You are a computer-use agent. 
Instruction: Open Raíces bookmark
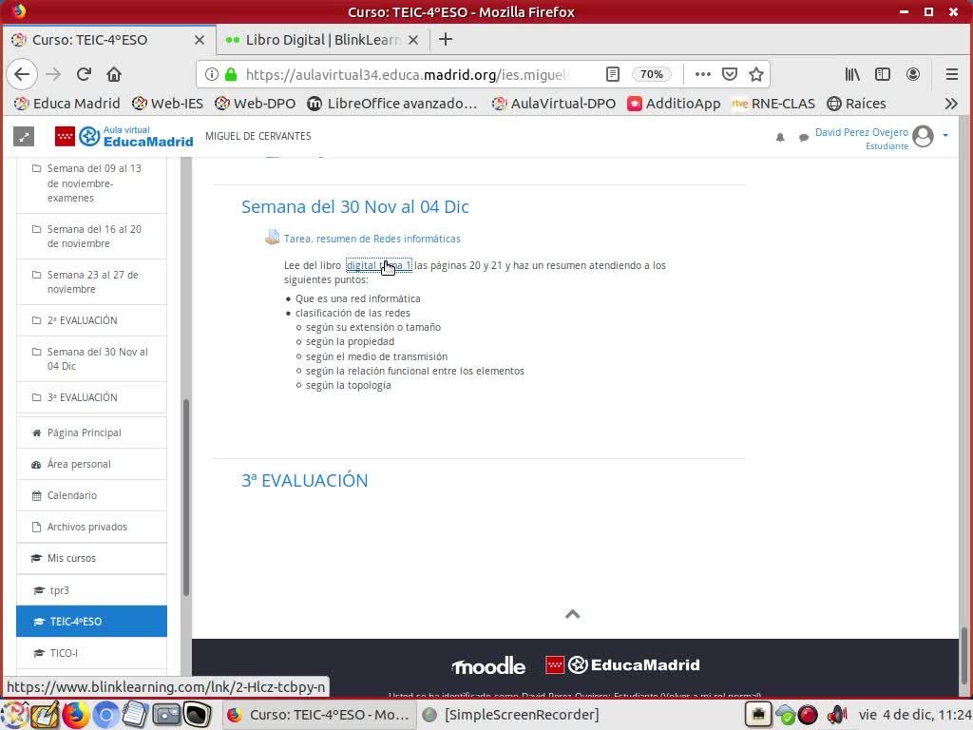click(856, 104)
